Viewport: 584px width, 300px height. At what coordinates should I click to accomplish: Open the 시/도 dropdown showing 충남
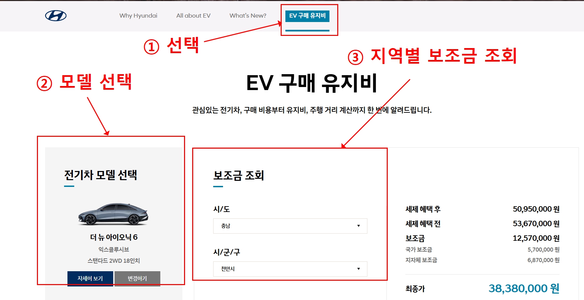tap(290, 226)
